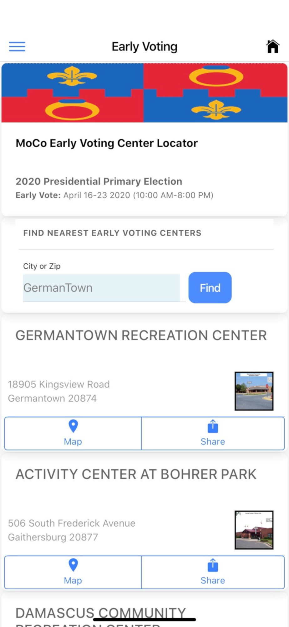
Task: Share the Activity Center at Bohrer Park
Action: click(x=213, y=572)
